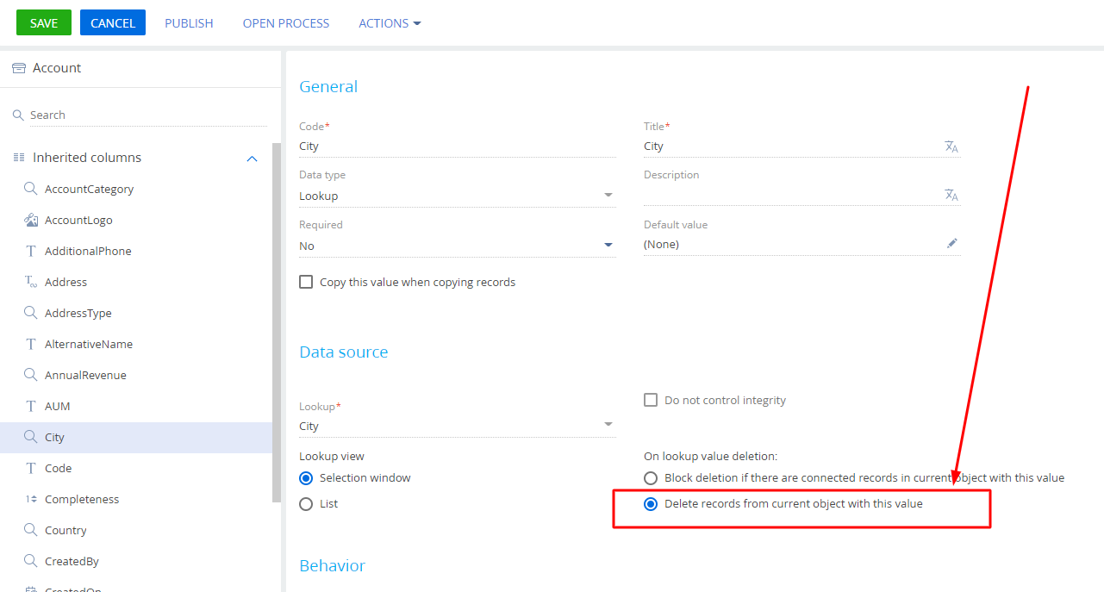Click the Code input field
The image size is (1104, 592).
click(x=457, y=146)
